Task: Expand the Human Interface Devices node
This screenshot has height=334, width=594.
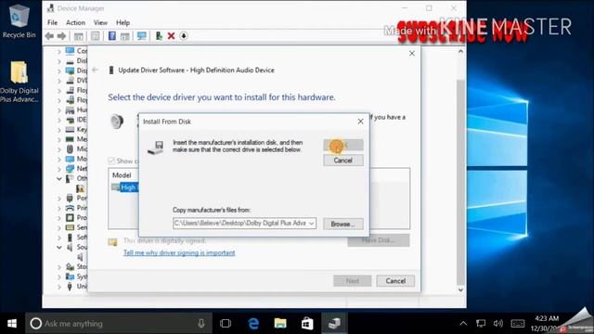Action: coord(59,110)
